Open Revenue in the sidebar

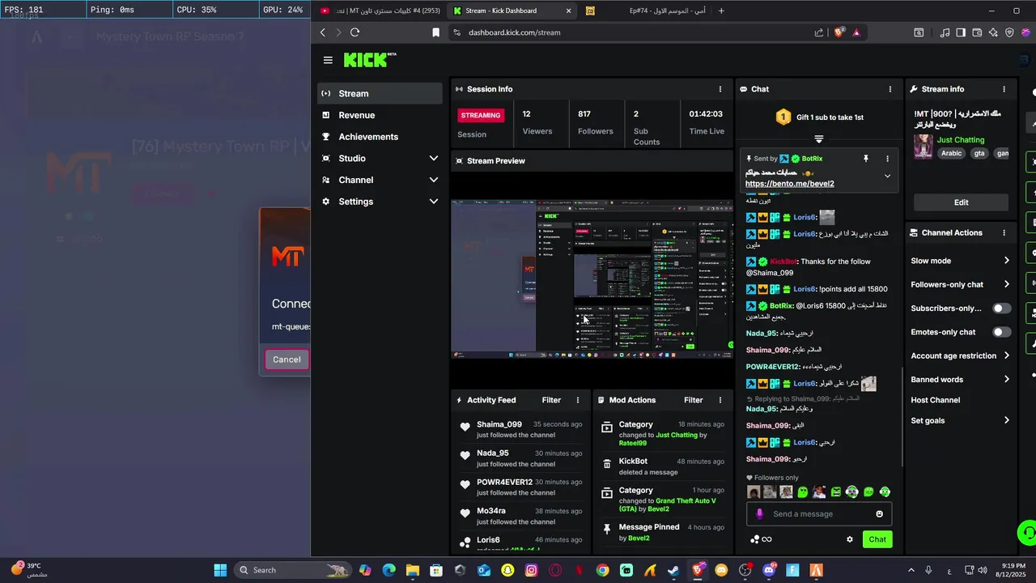[380, 115]
